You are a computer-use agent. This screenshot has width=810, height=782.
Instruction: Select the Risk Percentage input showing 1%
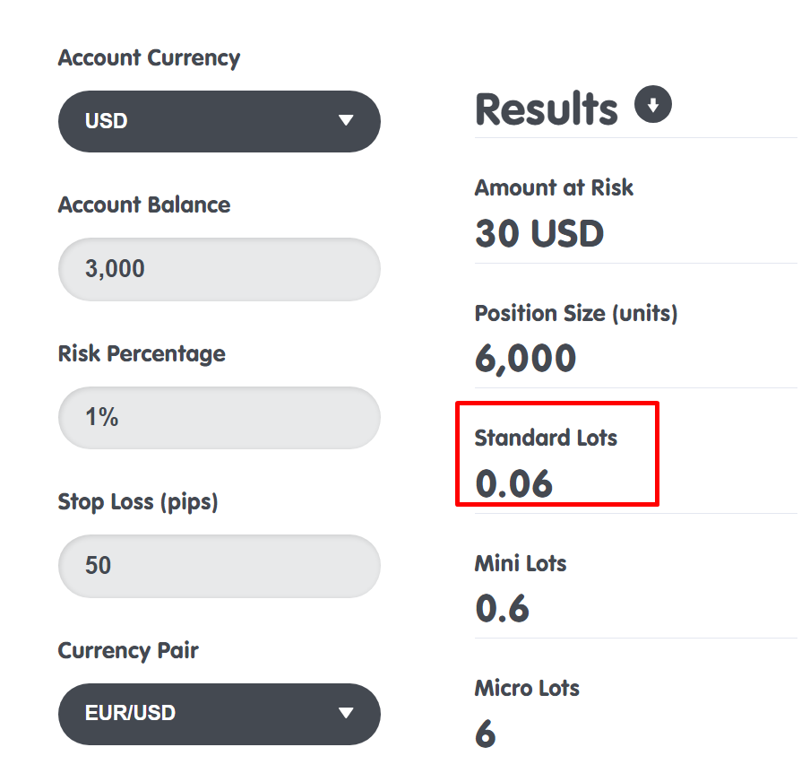pyautogui.click(x=219, y=418)
